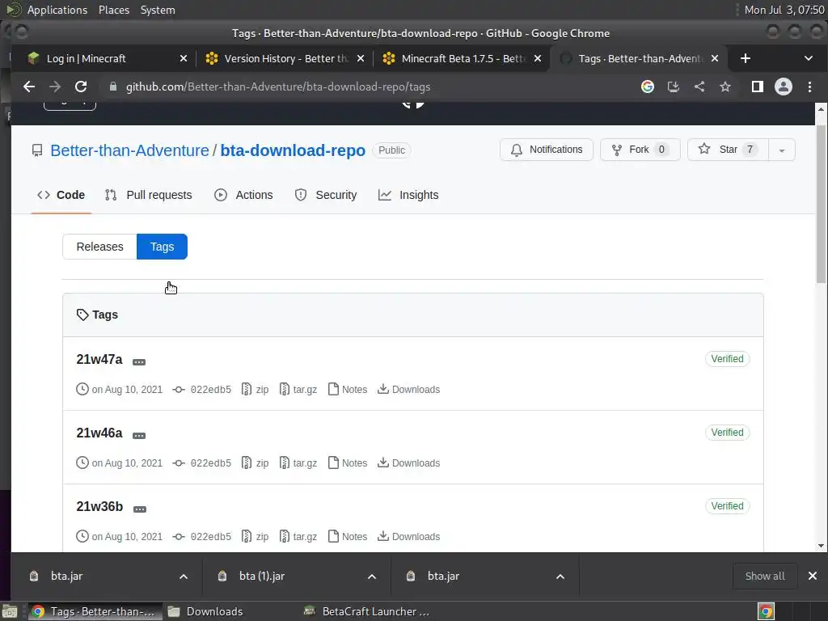
Task: Download zip for 21w46a
Action: pos(255,463)
